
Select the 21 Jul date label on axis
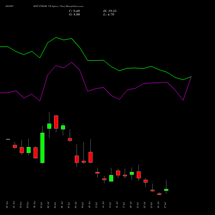tap(138, 205)
